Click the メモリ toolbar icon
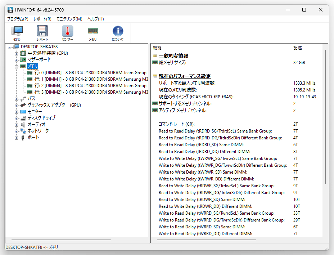The width and height of the screenshot is (334, 255). 92,33
